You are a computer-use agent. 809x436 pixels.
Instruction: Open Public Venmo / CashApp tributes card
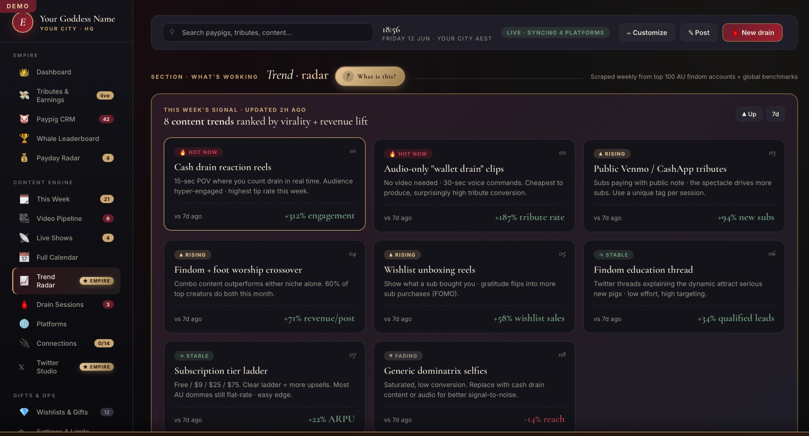click(684, 186)
